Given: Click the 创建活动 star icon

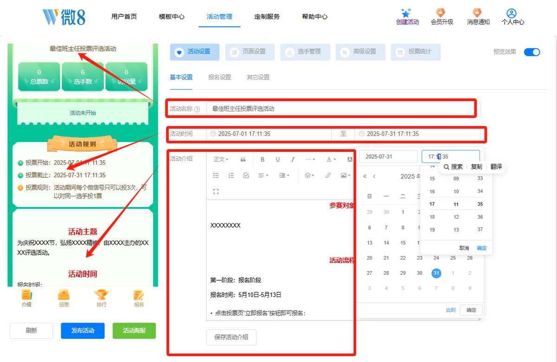Looking at the screenshot, I should click(x=407, y=13).
